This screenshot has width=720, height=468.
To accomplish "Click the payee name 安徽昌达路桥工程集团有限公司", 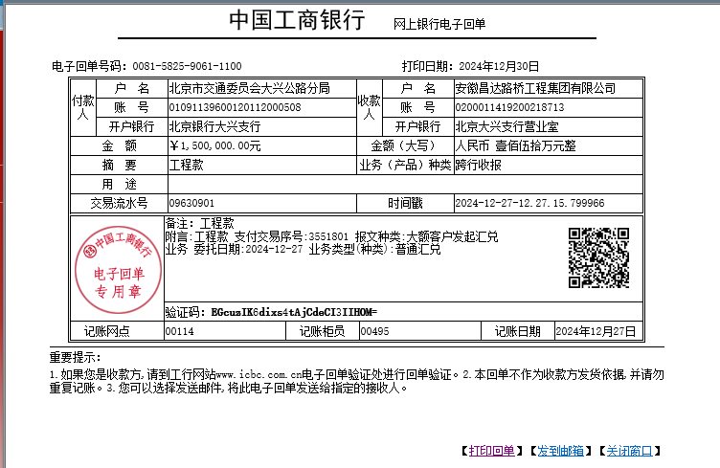I will coord(535,88).
